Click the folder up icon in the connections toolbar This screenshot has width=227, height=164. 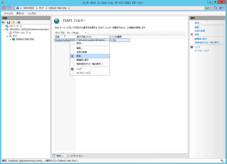point(14,22)
